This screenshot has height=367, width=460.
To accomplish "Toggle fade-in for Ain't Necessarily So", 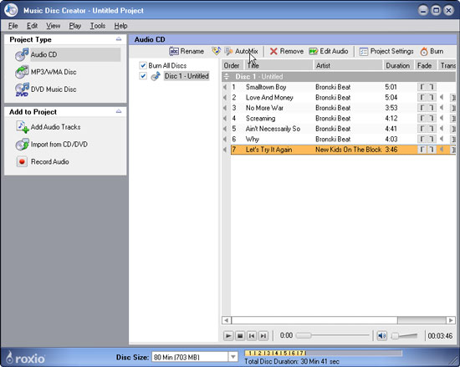I will pos(422,129).
